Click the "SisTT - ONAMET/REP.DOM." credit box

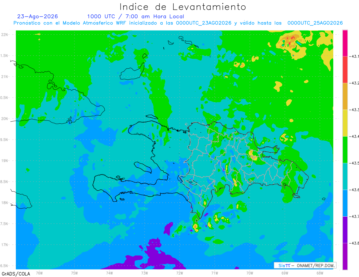[x=305, y=265]
